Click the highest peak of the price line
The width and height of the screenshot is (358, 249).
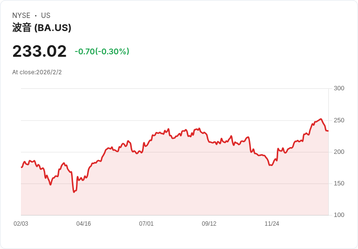(x=321, y=119)
